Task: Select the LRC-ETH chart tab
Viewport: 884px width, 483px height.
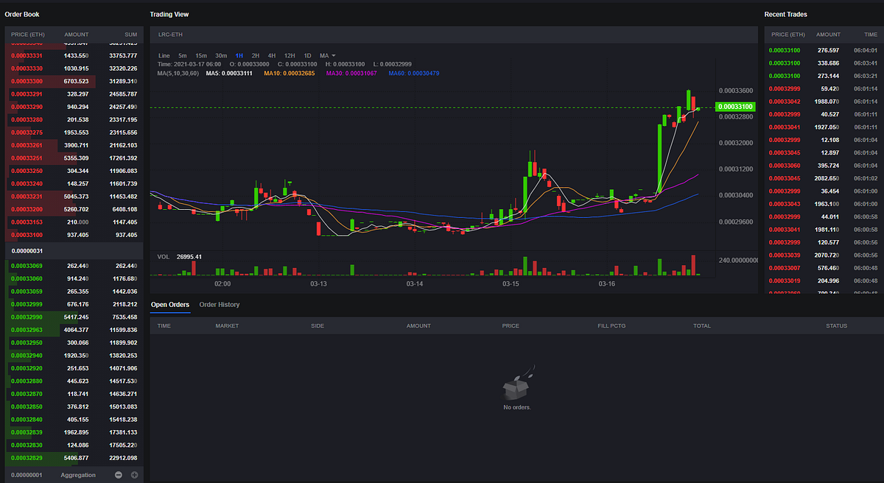Action: click(170, 35)
